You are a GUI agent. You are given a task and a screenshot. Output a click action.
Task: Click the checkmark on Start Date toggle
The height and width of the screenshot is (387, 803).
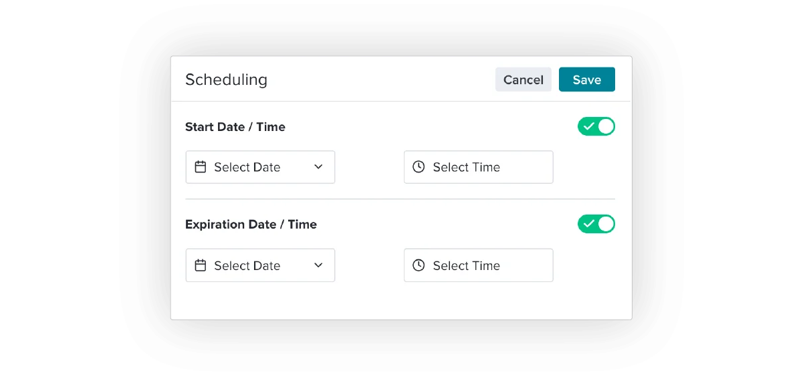click(588, 126)
